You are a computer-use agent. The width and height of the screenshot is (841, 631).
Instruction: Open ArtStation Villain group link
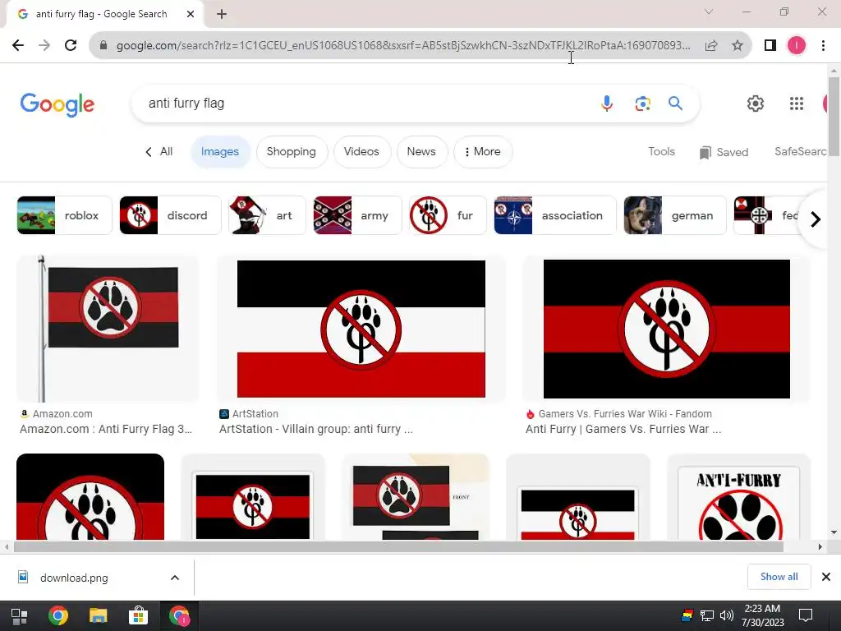tap(316, 429)
